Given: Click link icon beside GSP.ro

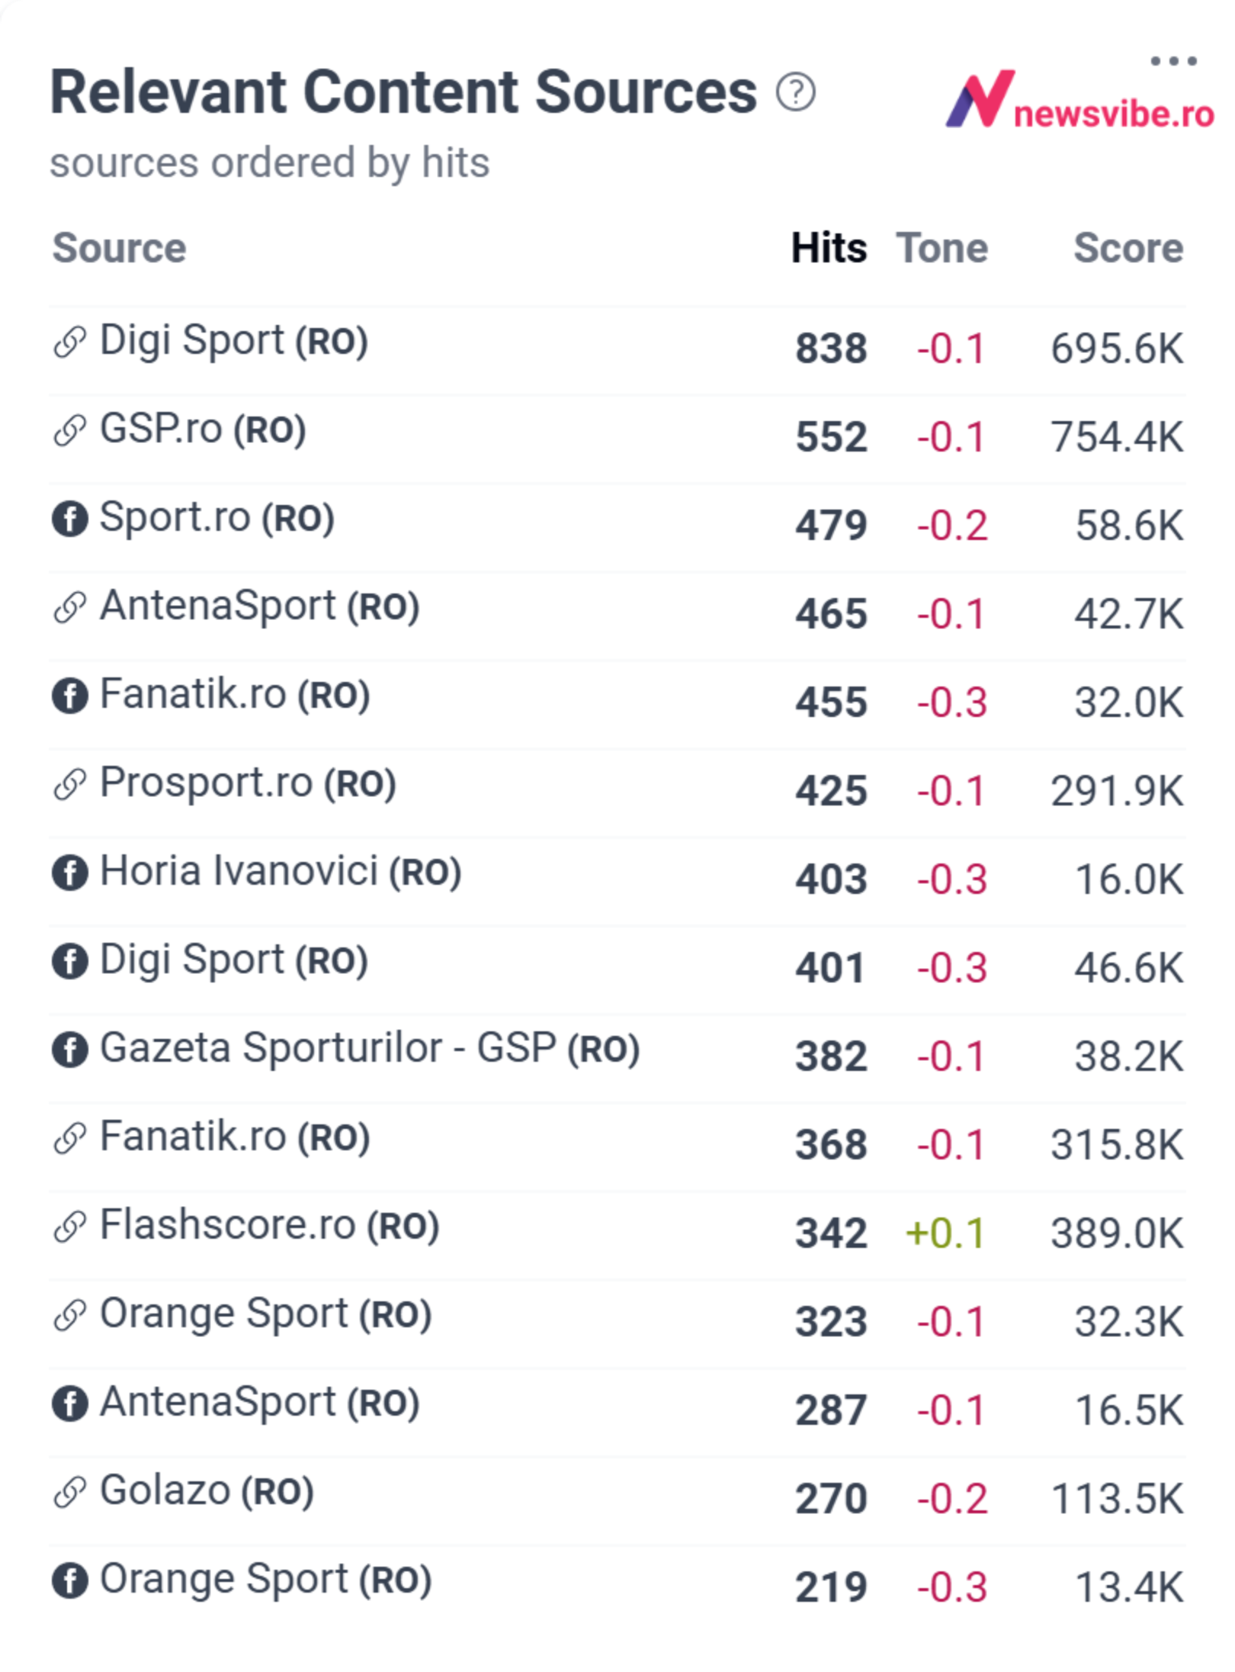Looking at the screenshot, I should coord(70,429).
